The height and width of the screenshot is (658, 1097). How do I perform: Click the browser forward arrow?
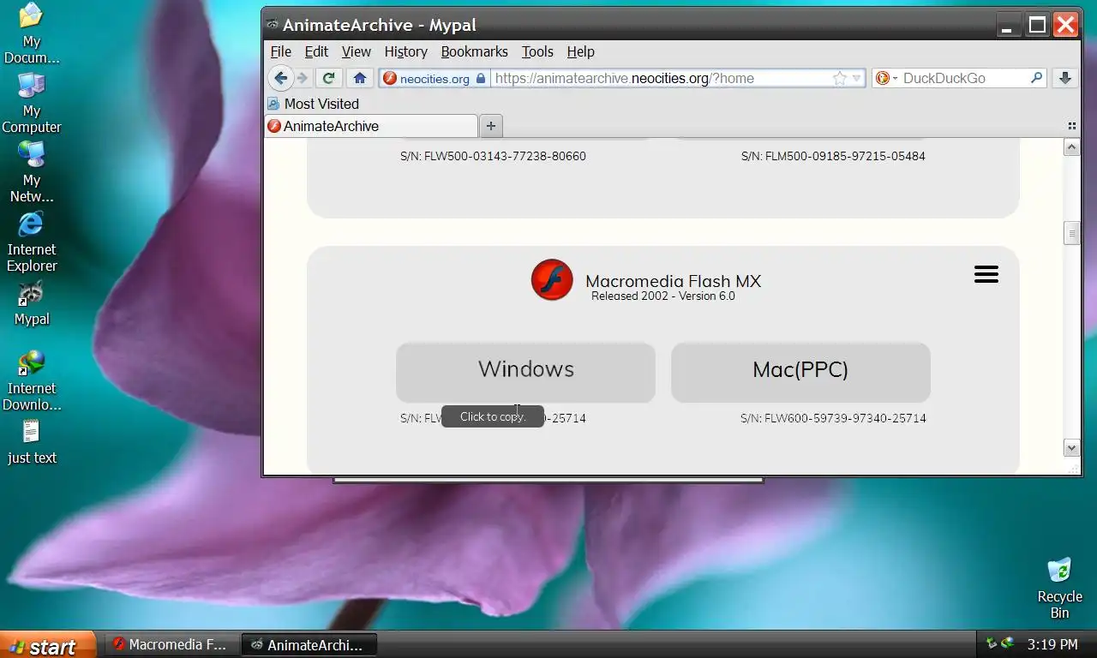pos(303,78)
